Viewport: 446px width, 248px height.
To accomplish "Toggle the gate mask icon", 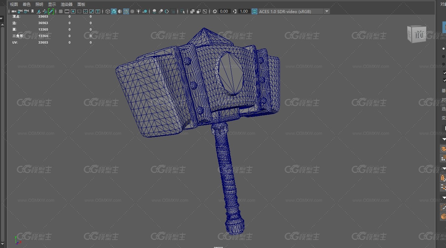I will click(79, 11).
